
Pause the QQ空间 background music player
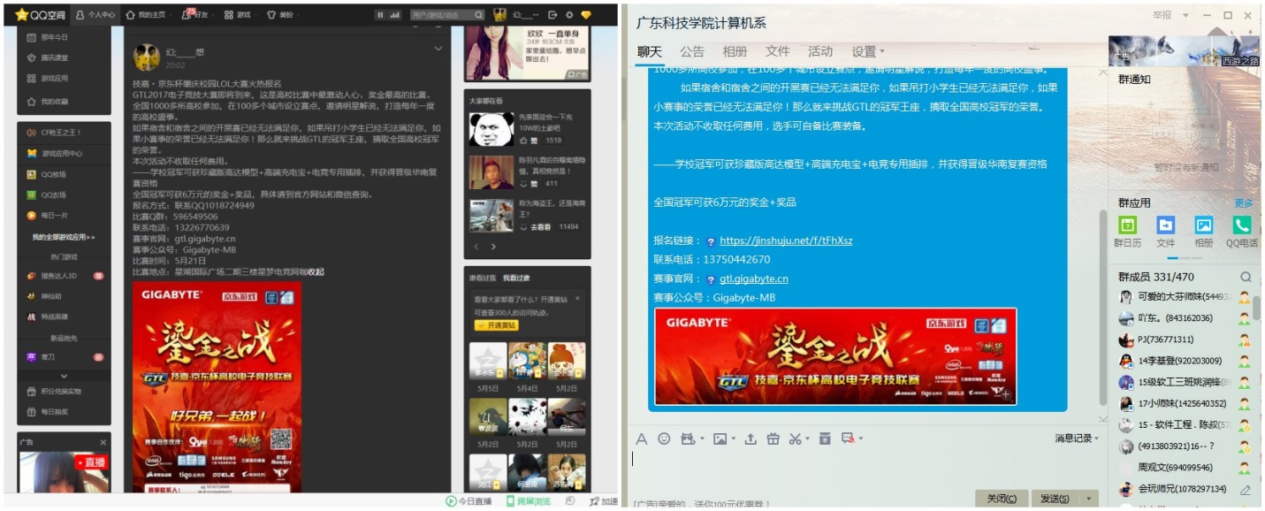coord(380,15)
